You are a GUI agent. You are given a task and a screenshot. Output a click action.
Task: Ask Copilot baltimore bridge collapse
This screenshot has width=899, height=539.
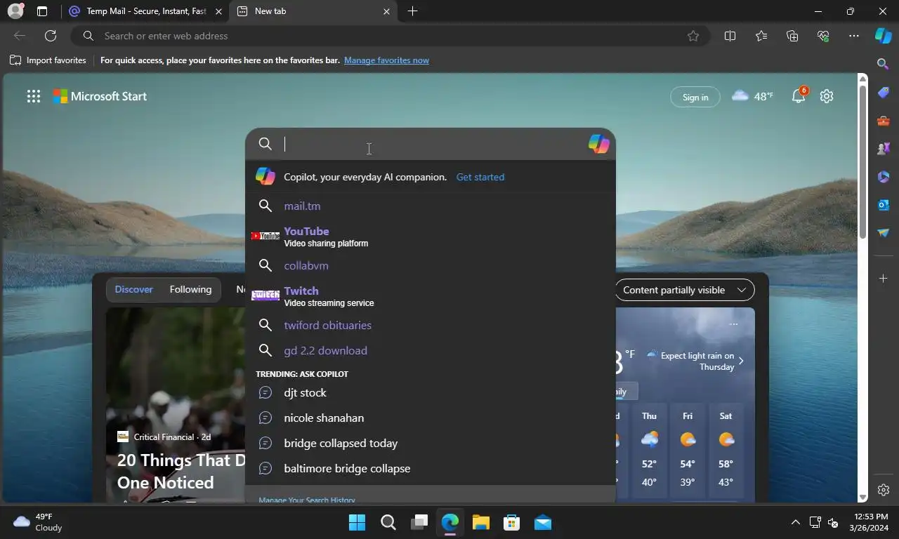pyautogui.click(x=430, y=468)
